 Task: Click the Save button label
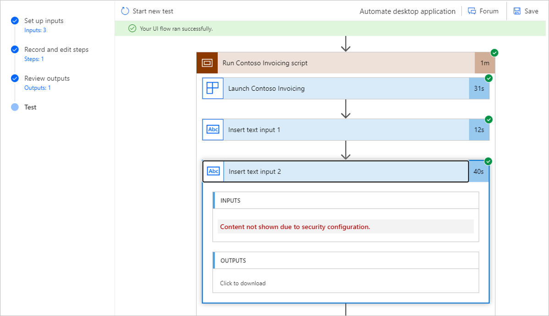point(531,11)
